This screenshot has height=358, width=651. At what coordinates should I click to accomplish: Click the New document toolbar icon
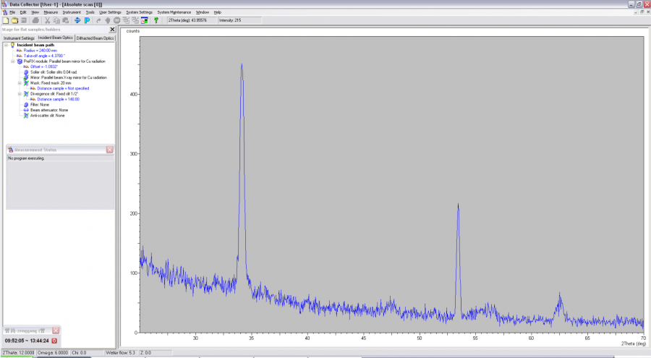[x=6, y=20]
